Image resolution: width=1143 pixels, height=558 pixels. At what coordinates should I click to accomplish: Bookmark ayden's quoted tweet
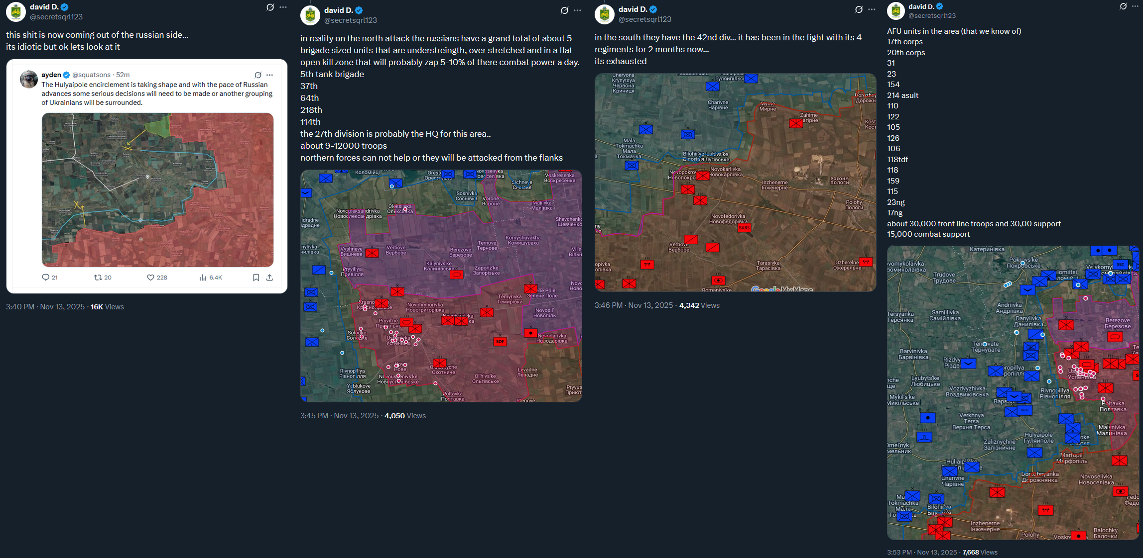[x=256, y=278]
